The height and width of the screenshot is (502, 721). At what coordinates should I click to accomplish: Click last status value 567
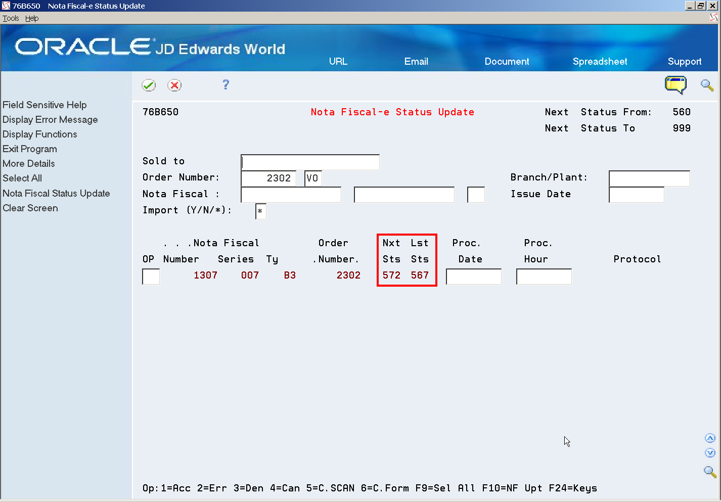click(x=420, y=276)
